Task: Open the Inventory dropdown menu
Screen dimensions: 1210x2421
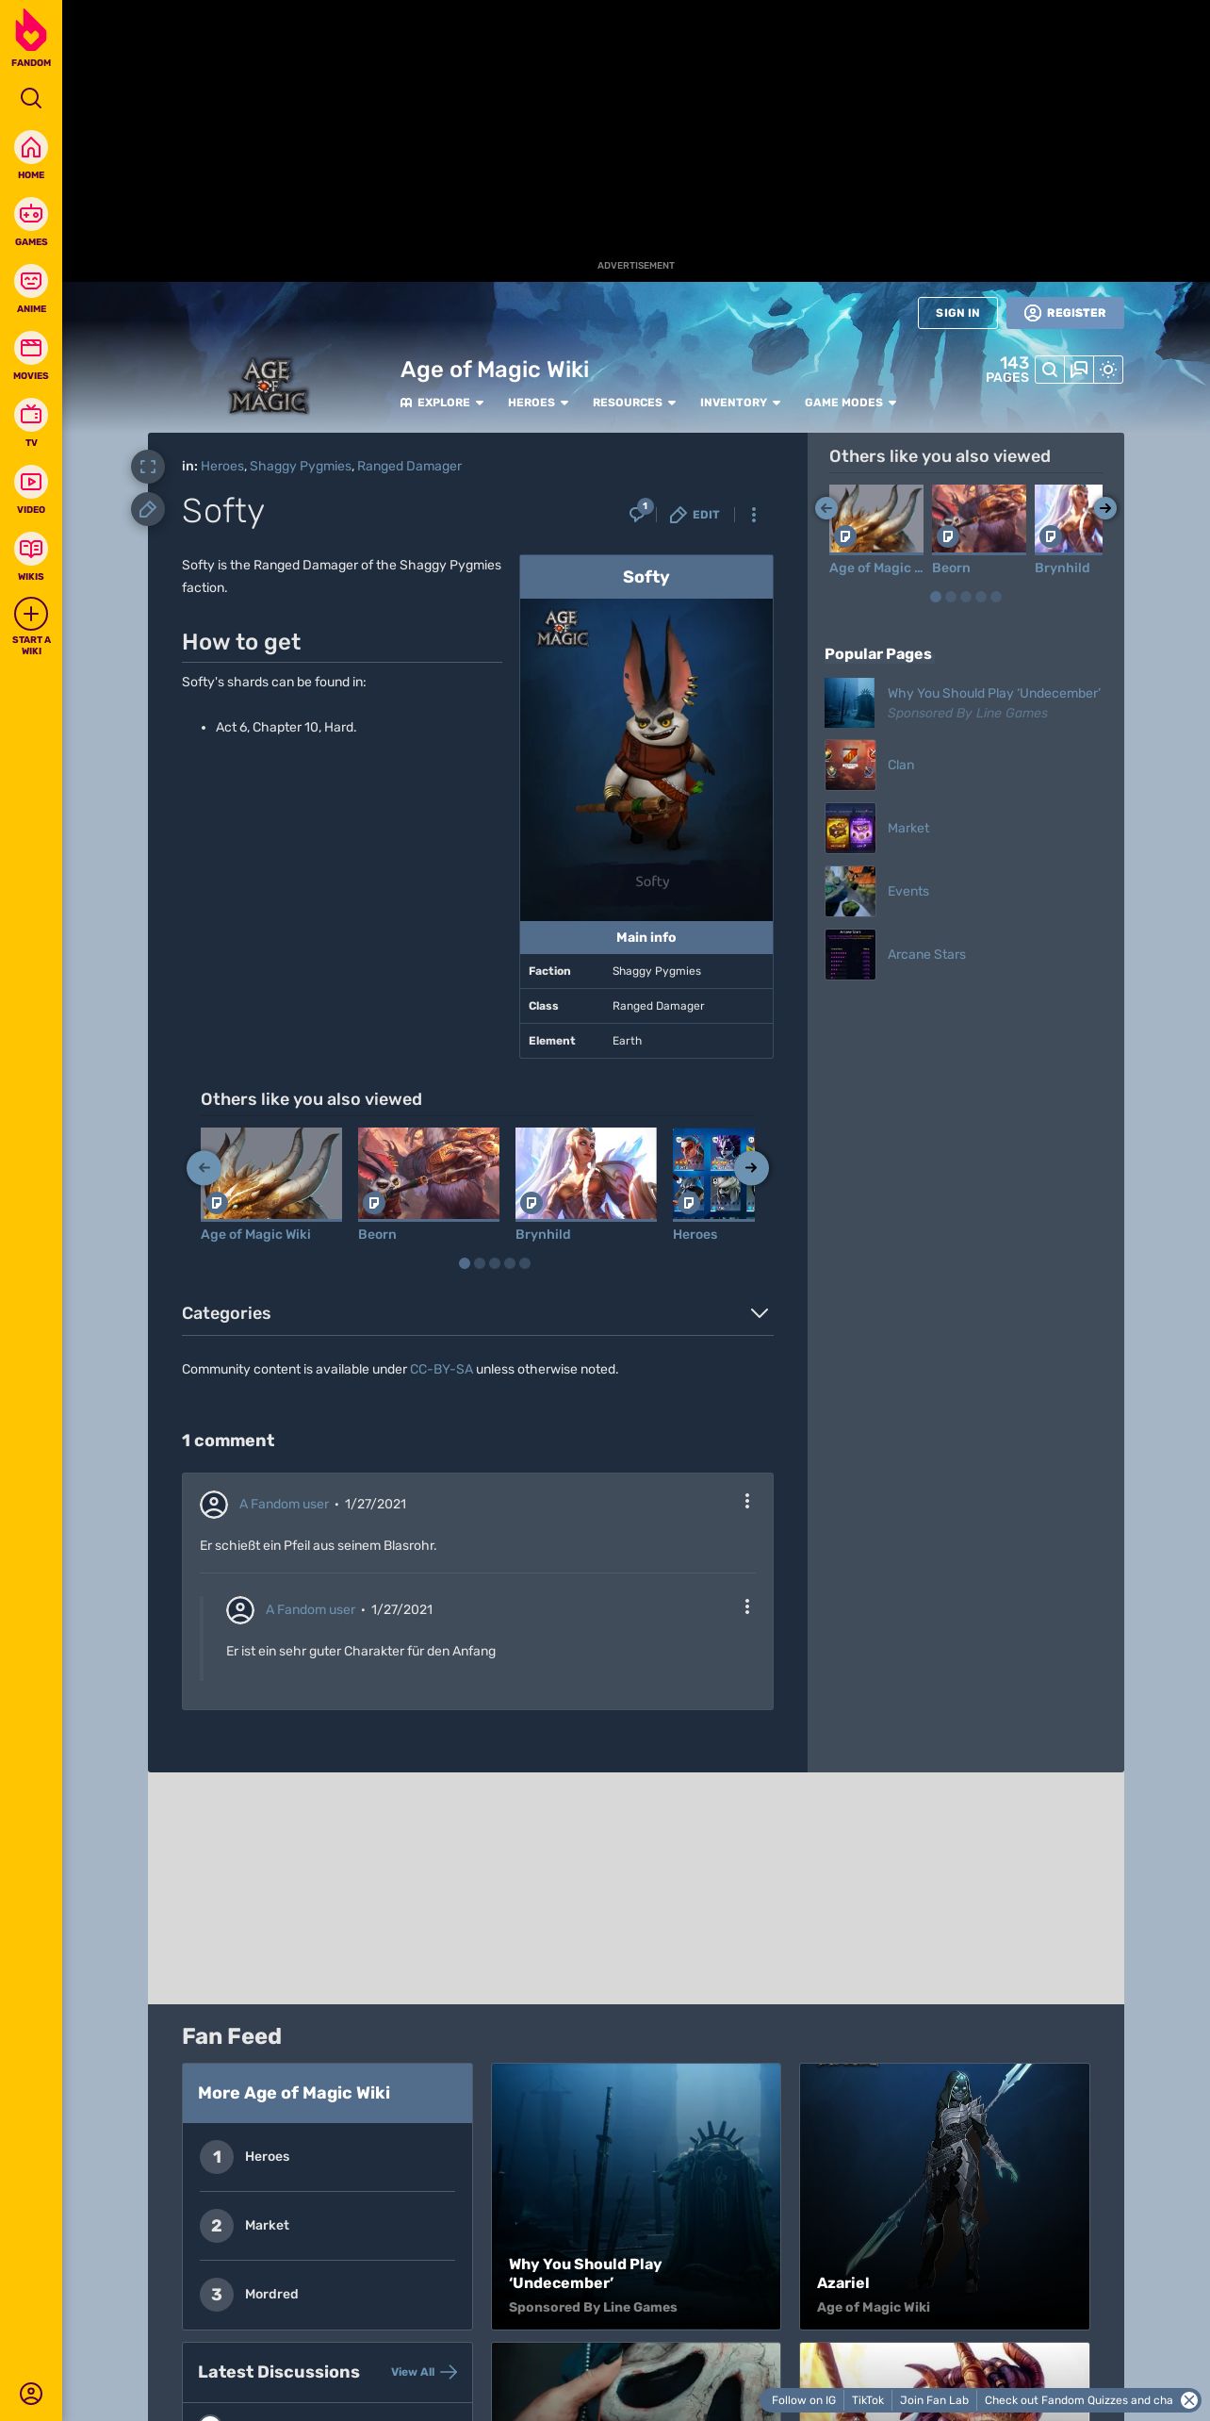Action: pos(740,403)
